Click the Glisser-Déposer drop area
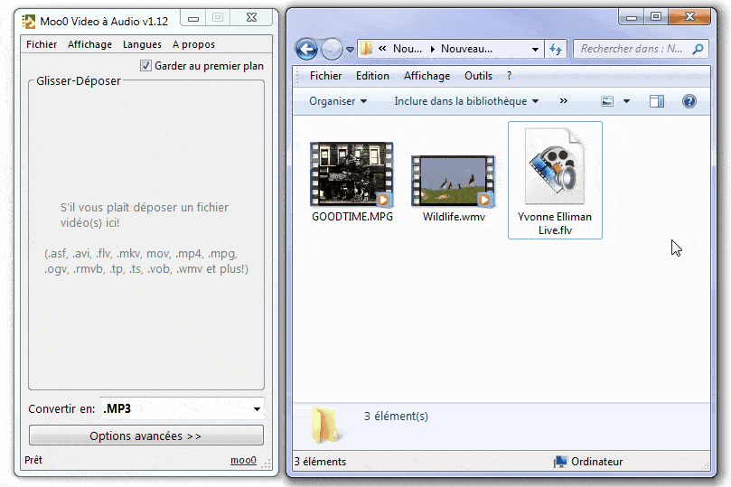 [x=146, y=235]
